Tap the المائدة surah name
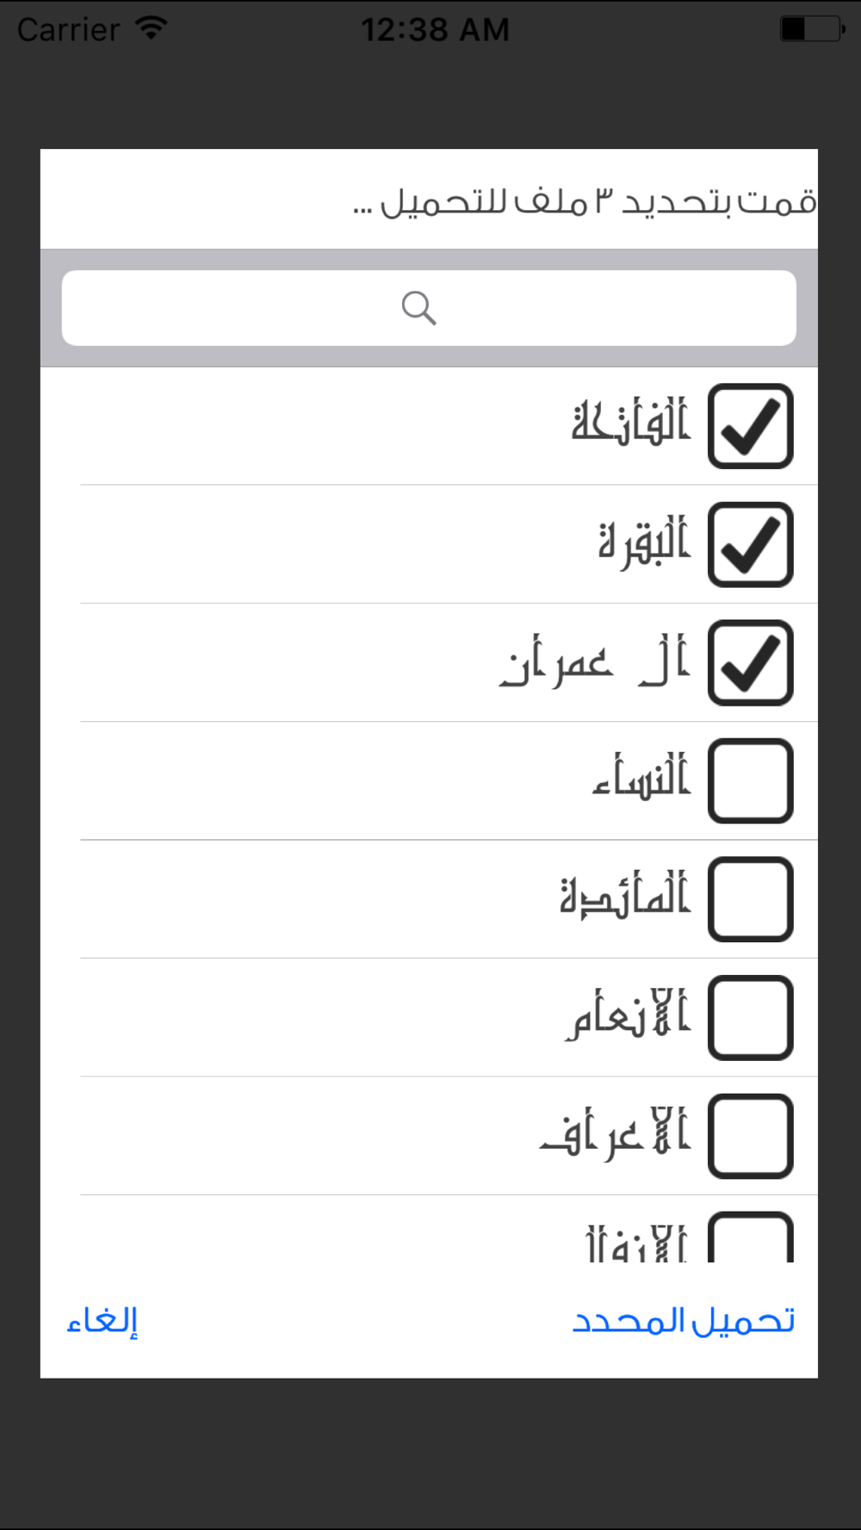Image resolution: width=861 pixels, height=1530 pixels. [x=625, y=897]
